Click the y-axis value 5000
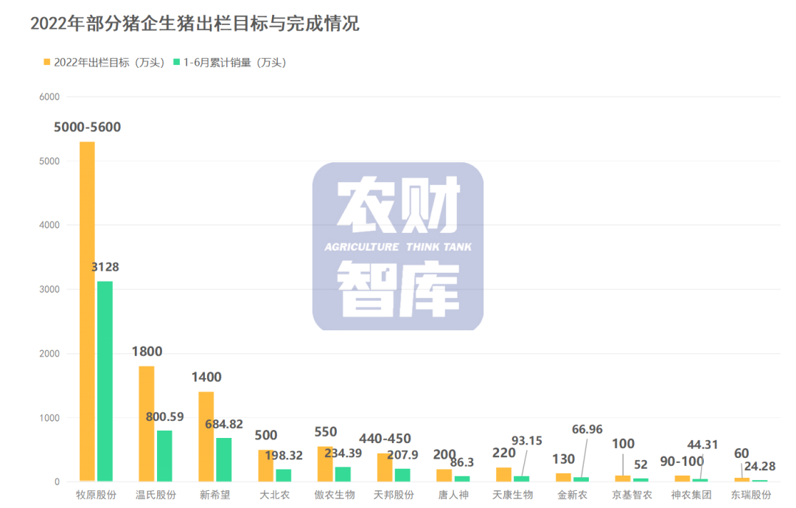The image size is (796, 508). coord(49,161)
